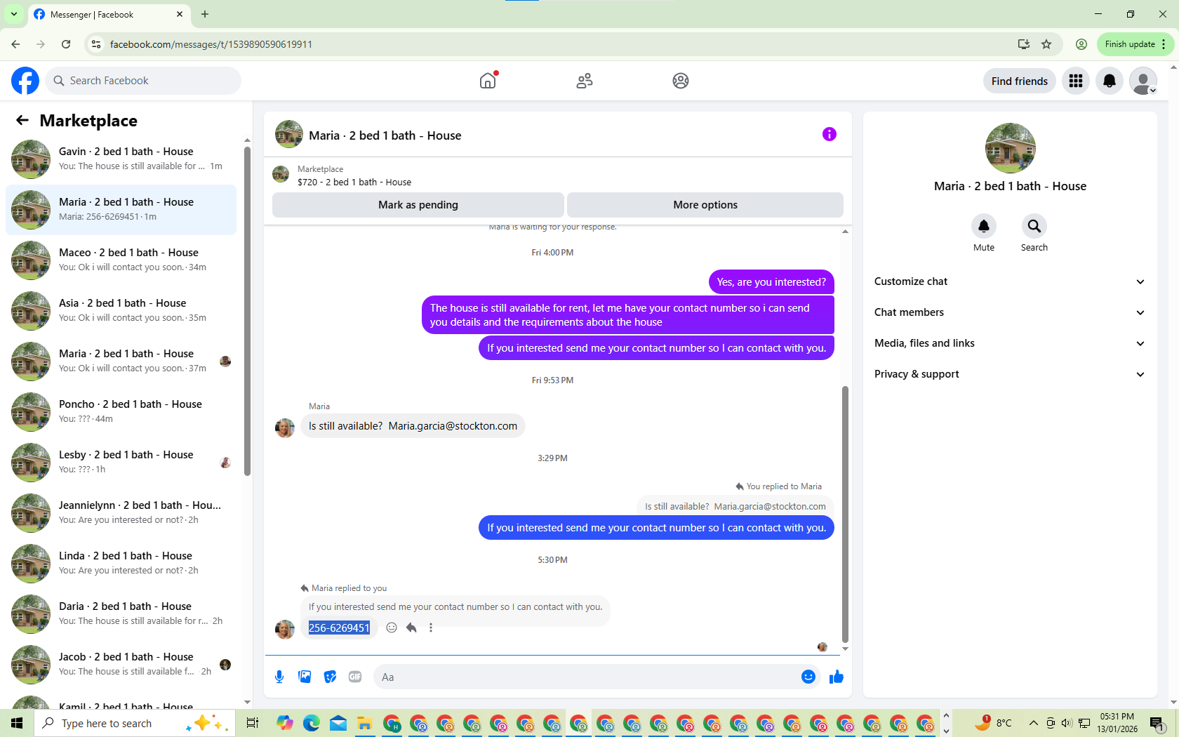Click the Maria.garcia@stockton.com message bubble
1179x737 pixels.
point(413,426)
